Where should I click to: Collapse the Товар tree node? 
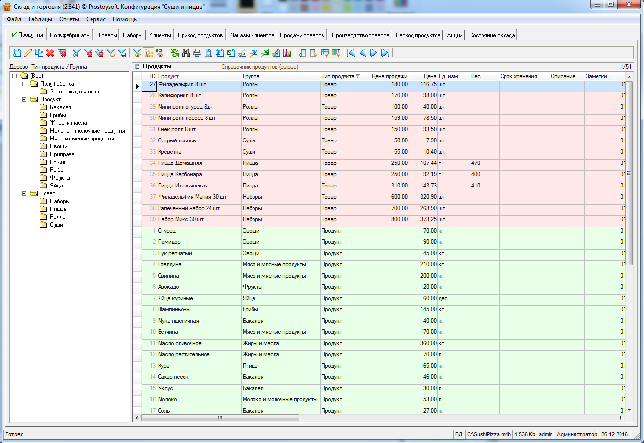point(24,193)
